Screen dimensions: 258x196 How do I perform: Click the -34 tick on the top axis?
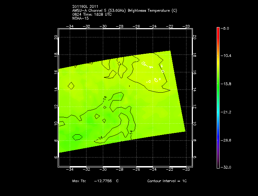(70, 26)
